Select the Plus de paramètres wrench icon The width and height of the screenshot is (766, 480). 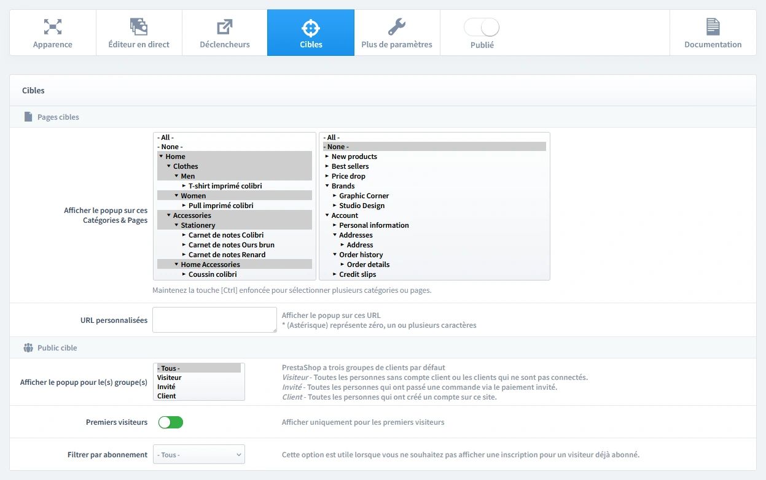(396, 27)
